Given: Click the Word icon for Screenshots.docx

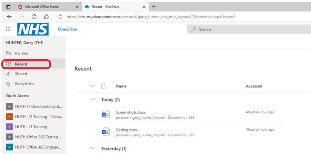Looking at the screenshot, I should click(105, 114).
